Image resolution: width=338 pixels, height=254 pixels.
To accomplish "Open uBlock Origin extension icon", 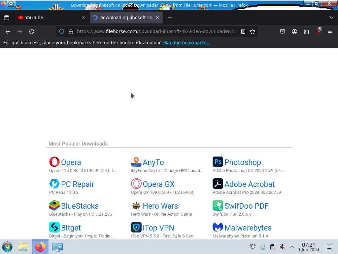I will (319, 31).
